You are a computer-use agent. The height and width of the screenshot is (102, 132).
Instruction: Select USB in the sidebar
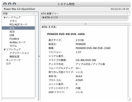click(12, 35)
